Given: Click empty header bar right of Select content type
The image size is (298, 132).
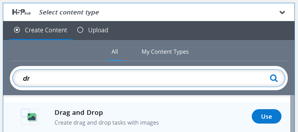Looking at the screenshot, I should [x=188, y=12].
